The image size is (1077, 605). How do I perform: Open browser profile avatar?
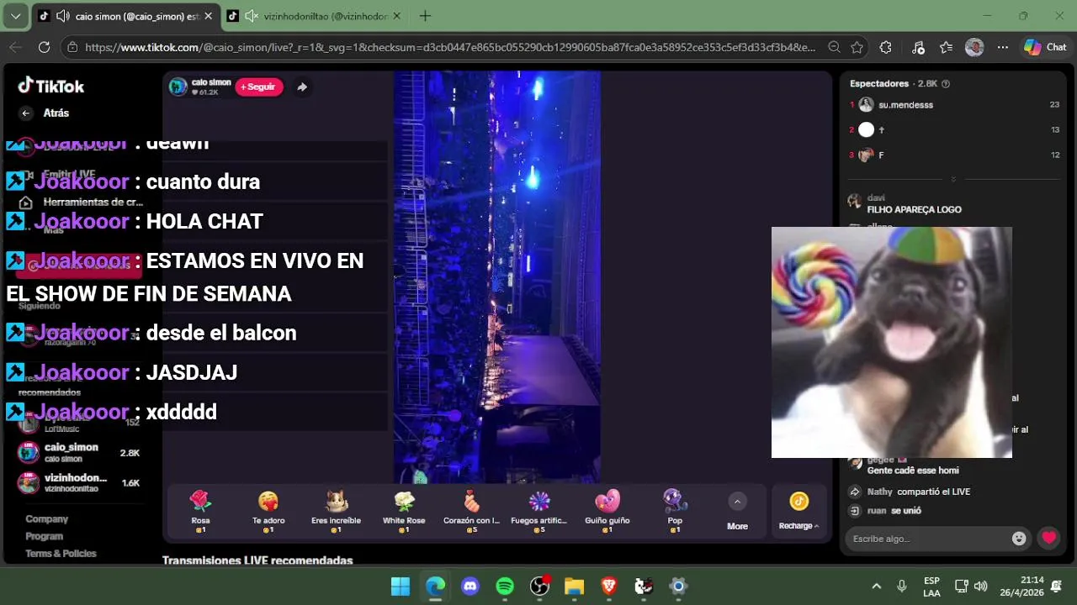974,48
